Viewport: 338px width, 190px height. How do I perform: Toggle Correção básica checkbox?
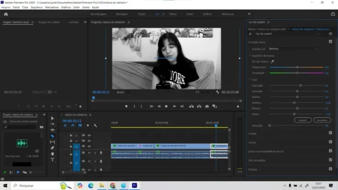coord(330,41)
